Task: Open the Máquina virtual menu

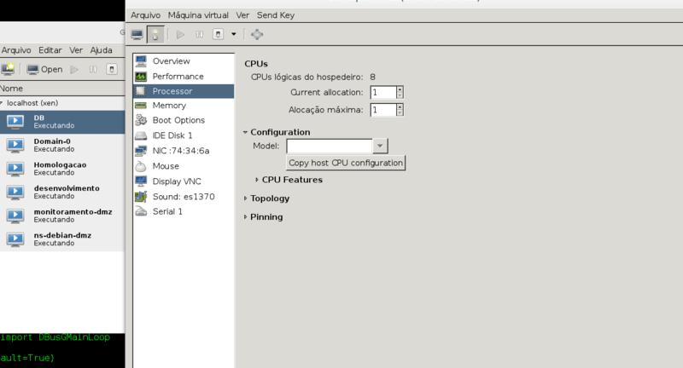Action: pos(198,15)
